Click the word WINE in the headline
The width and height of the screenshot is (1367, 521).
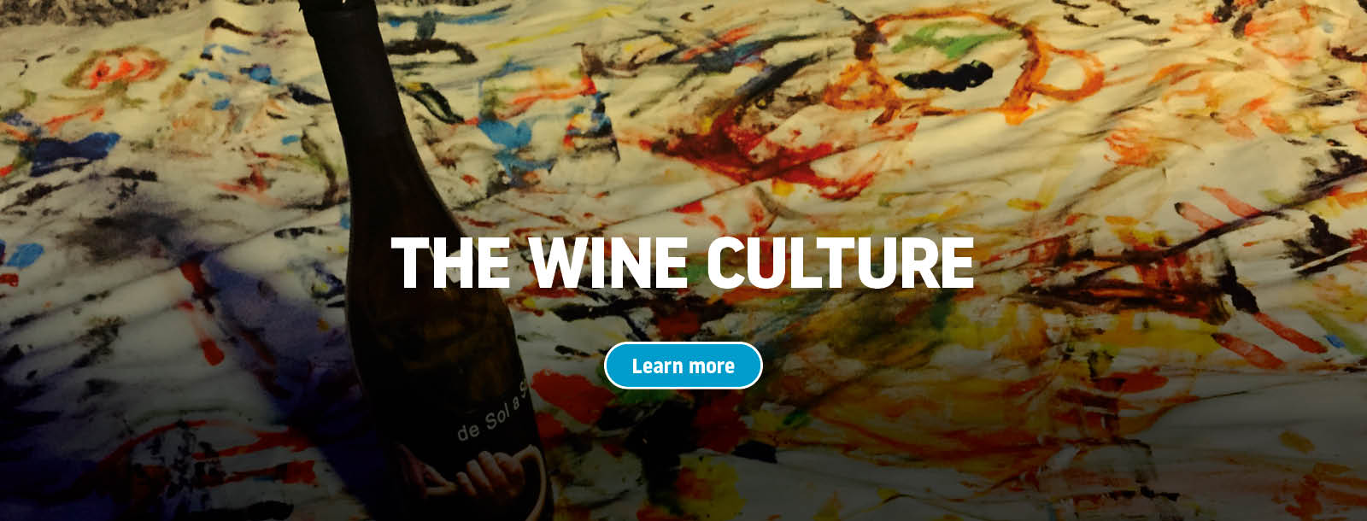[x=608, y=262]
